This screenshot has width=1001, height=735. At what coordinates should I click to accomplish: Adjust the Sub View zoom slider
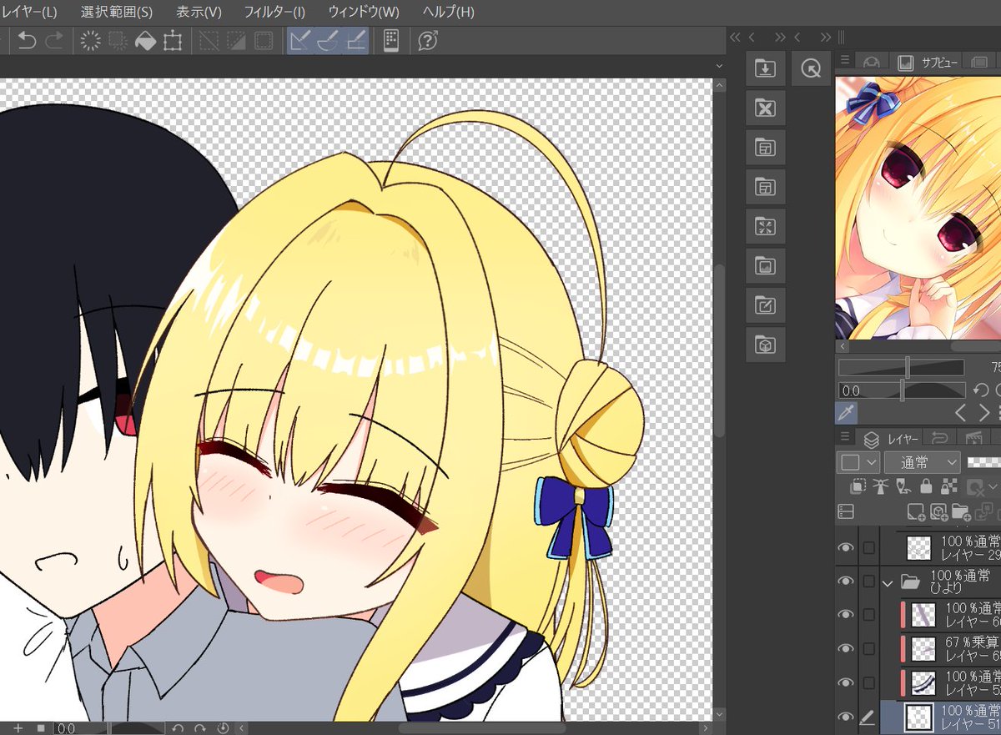[x=901, y=368]
